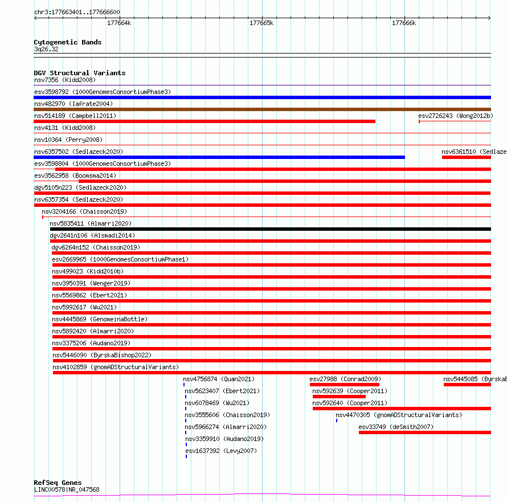507x502 pixels.
Task: Select the blue esv3598792 variant bar
Action: 262,97
